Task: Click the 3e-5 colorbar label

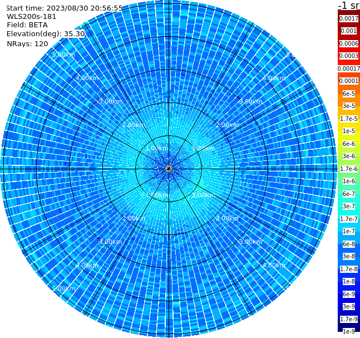Action: (349, 106)
